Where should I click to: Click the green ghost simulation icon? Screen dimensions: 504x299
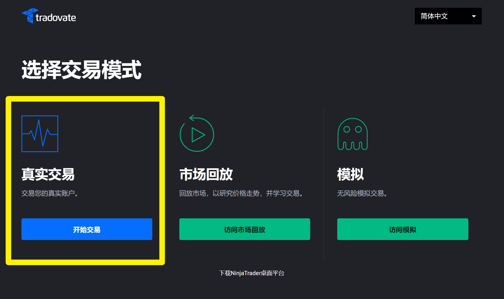pyautogui.click(x=353, y=134)
